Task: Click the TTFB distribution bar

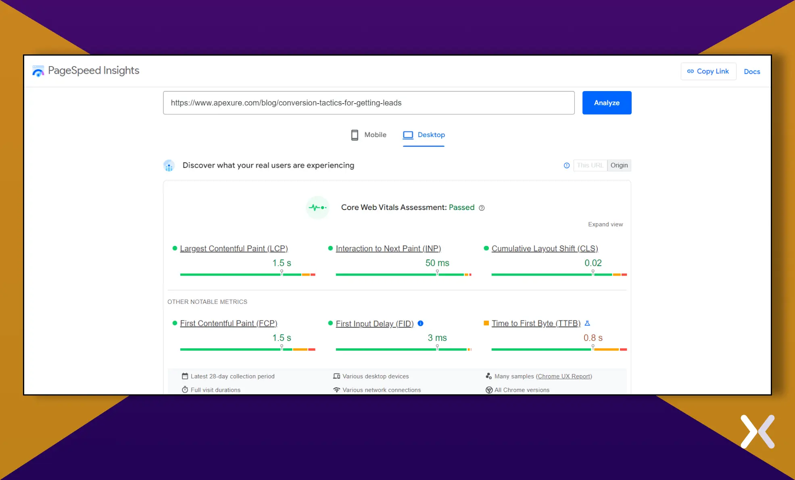Action: 559,349
